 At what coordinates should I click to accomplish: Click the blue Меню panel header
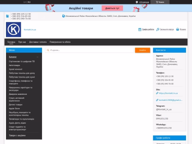point(24,50)
